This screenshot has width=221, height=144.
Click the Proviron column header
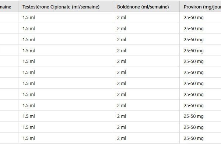200,7
